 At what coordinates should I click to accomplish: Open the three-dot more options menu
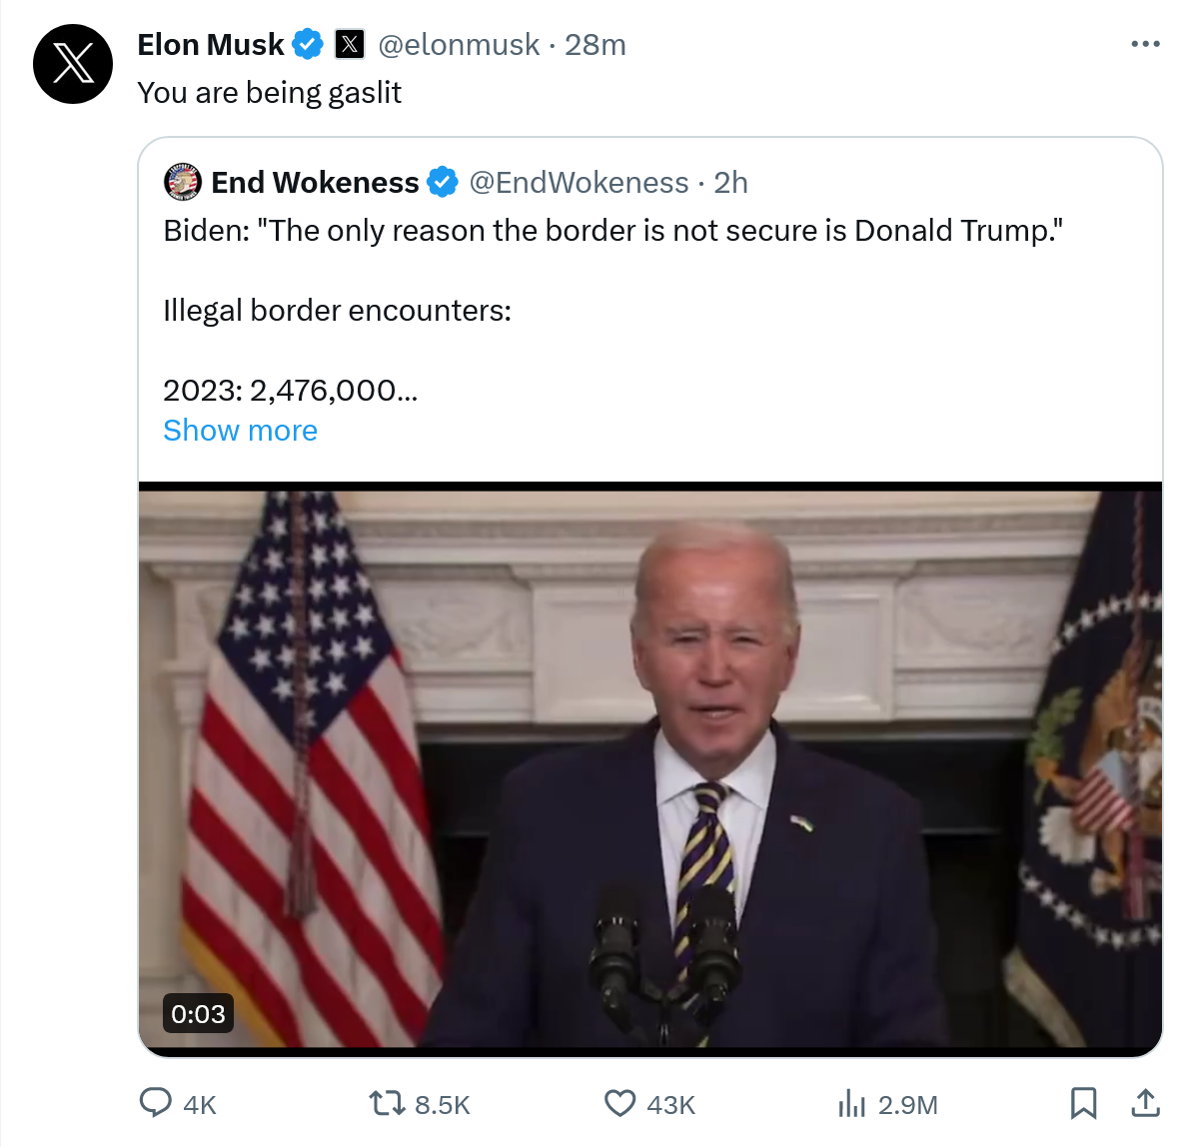click(x=1145, y=44)
